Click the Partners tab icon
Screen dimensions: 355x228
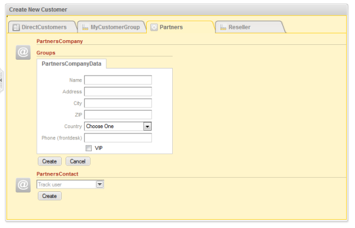coord(154,27)
